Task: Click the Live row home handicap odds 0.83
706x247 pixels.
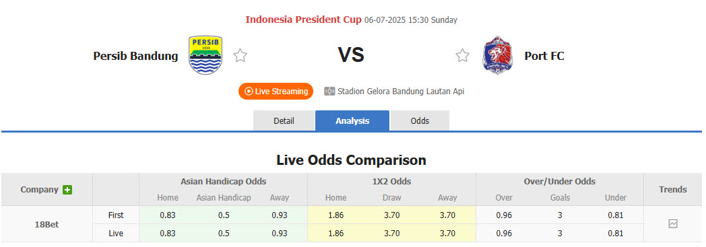Action: [x=168, y=234]
